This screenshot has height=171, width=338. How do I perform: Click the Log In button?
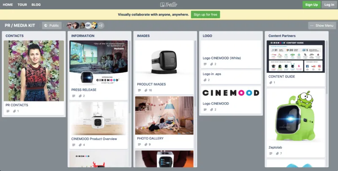(x=329, y=5)
